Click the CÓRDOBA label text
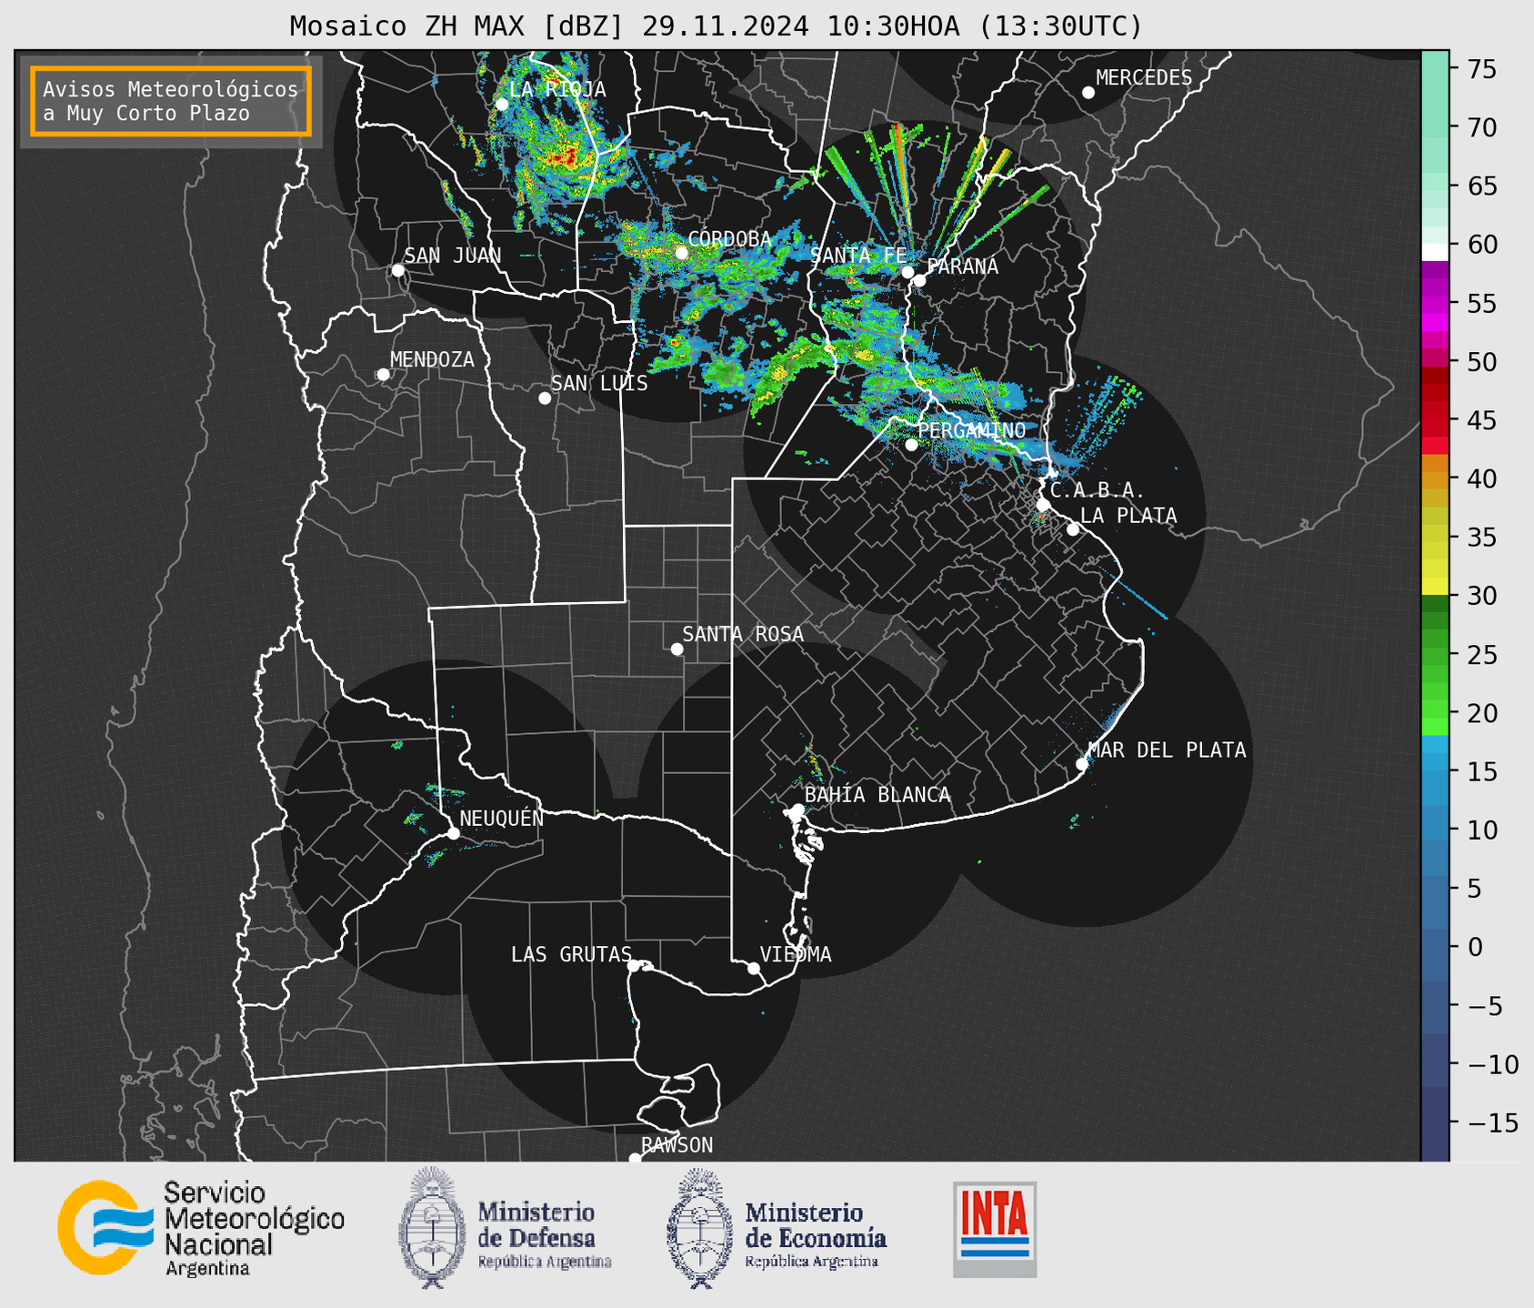The image size is (1534, 1308). coord(729,239)
